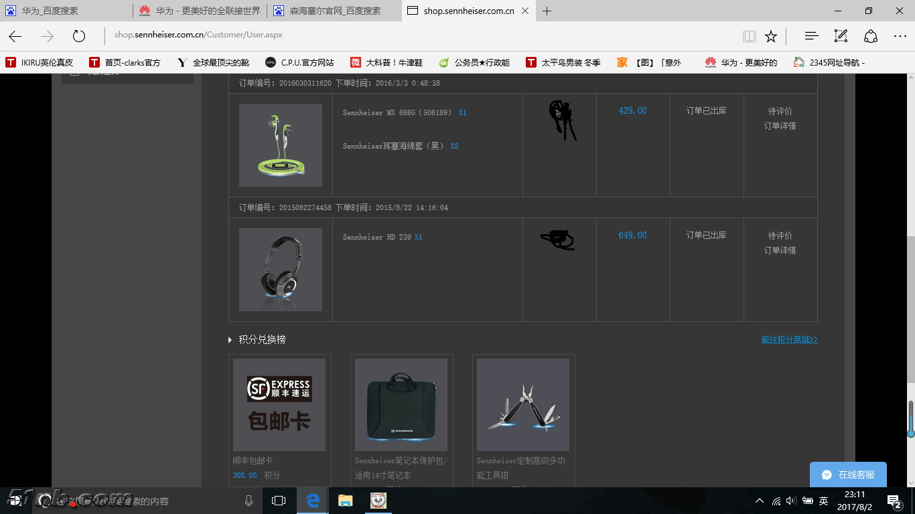Open 全球最顶尖的靴 bookmark
The image size is (915, 514).
pyautogui.click(x=214, y=62)
